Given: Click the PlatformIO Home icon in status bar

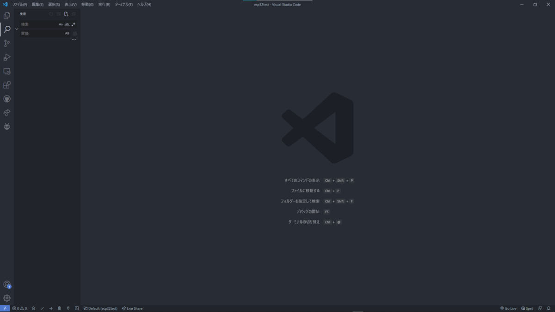Looking at the screenshot, I should pyautogui.click(x=33, y=308).
